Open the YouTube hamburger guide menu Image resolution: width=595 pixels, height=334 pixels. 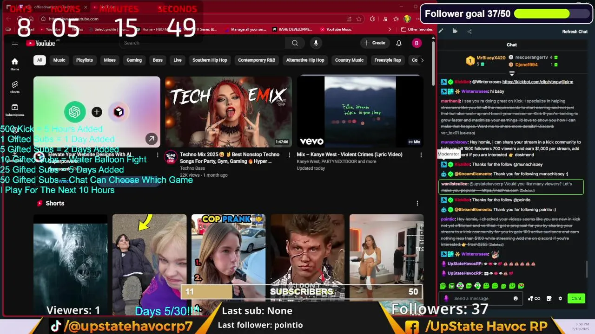pyautogui.click(x=15, y=43)
